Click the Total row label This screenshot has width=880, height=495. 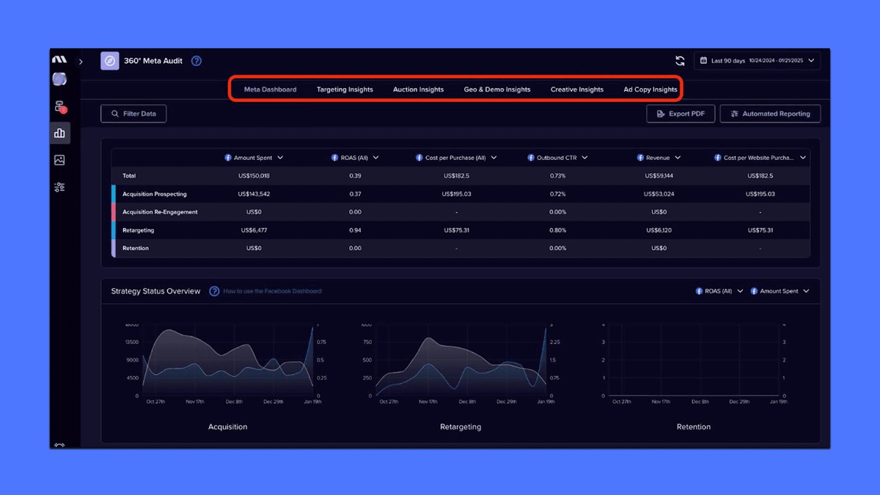coord(129,176)
